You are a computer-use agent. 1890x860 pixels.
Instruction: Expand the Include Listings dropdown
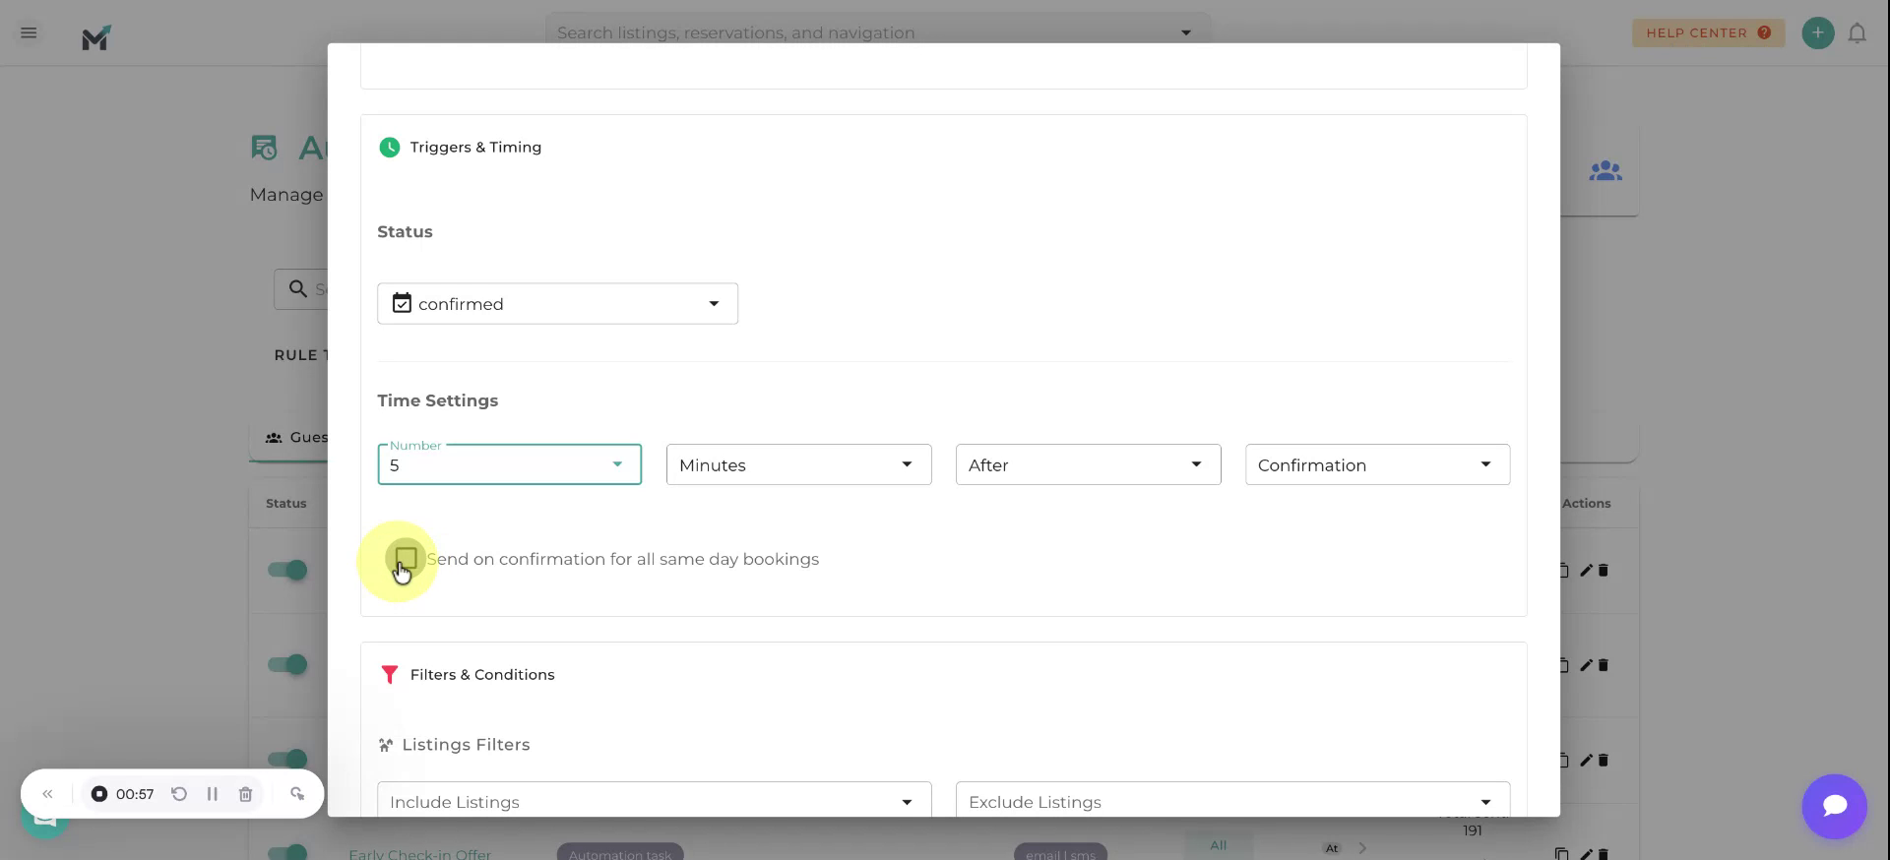654,799
